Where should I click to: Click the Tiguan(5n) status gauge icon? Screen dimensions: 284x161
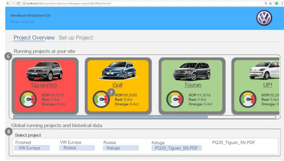(28, 99)
